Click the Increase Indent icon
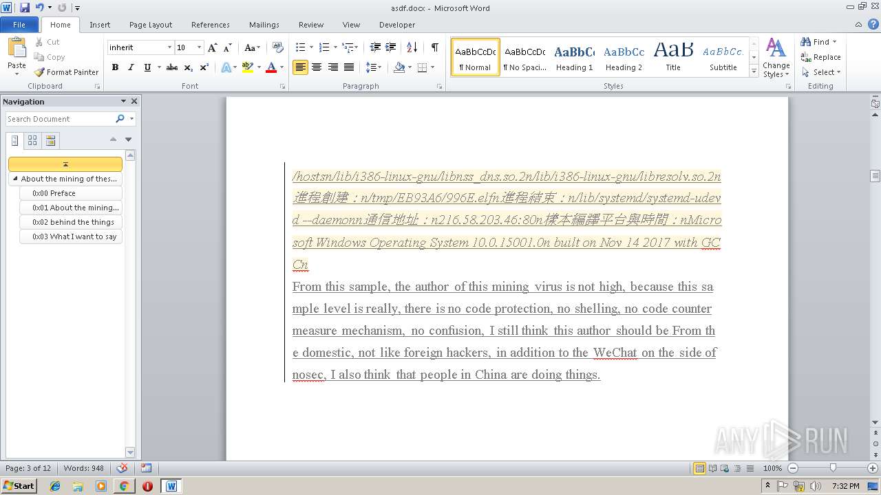The image size is (881, 495). [x=390, y=47]
